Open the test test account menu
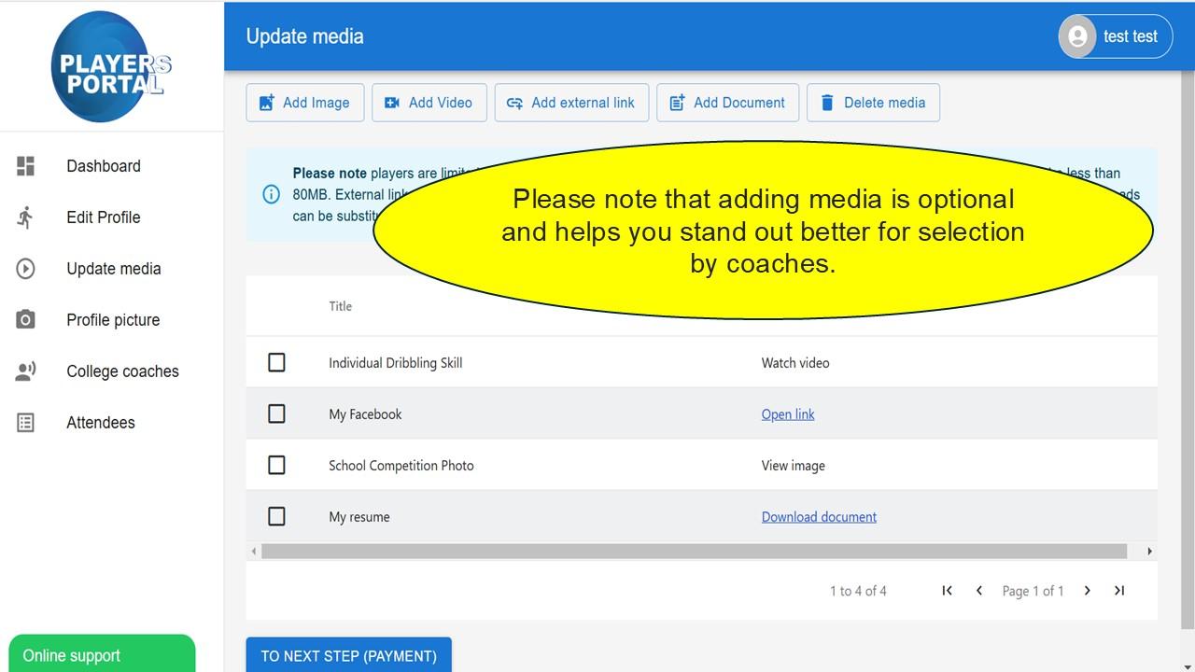Image resolution: width=1195 pixels, height=672 pixels. pos(1115,36)
